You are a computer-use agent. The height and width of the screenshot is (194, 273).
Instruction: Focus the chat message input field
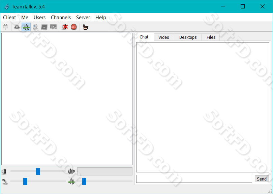pyautogui.click(x=194, y=179)
